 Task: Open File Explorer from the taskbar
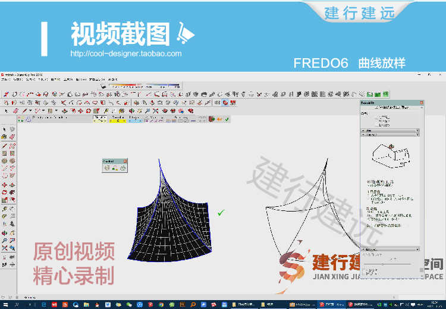[86, 305]
